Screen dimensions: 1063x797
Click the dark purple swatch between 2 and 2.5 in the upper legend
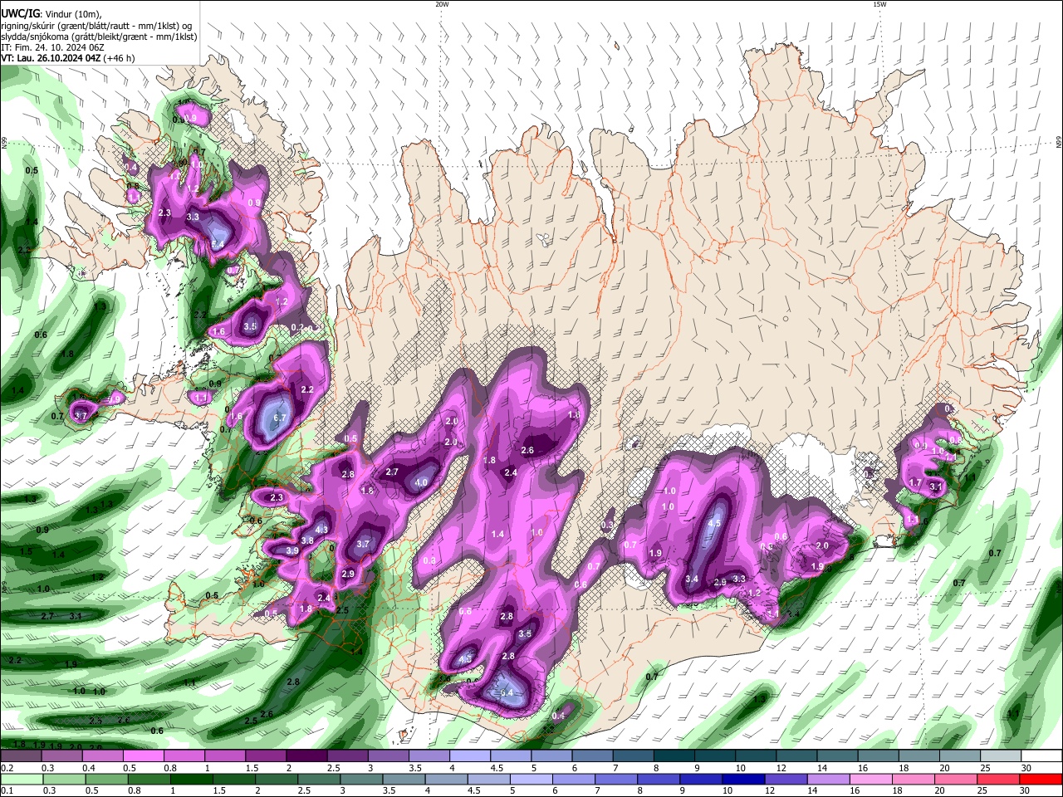coord(306,757)
